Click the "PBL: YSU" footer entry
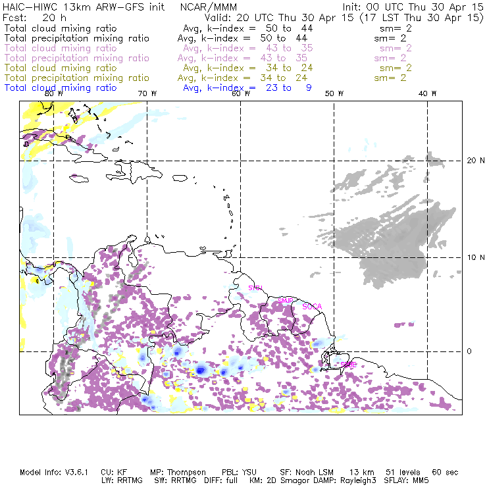The image size is (487, 487). [x=239, y=473]
